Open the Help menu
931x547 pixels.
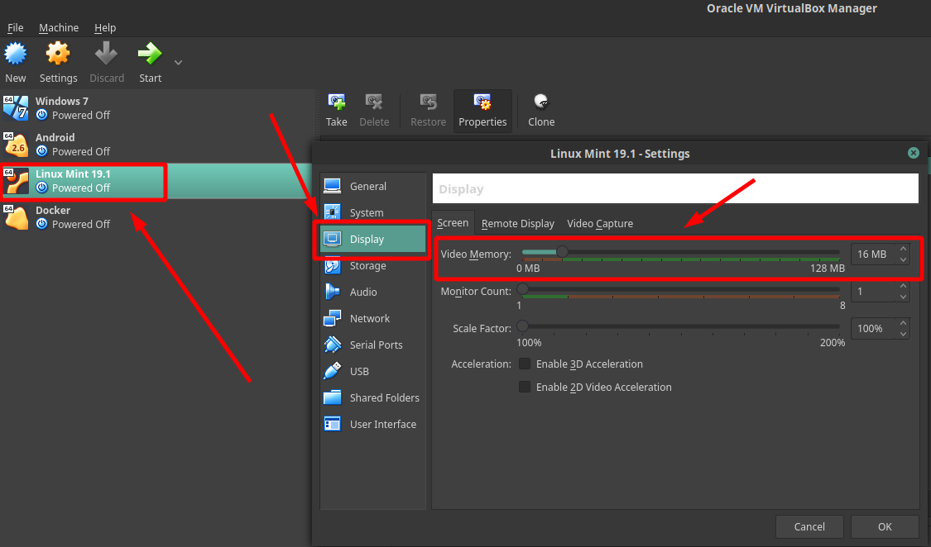[x=105, y=28]
